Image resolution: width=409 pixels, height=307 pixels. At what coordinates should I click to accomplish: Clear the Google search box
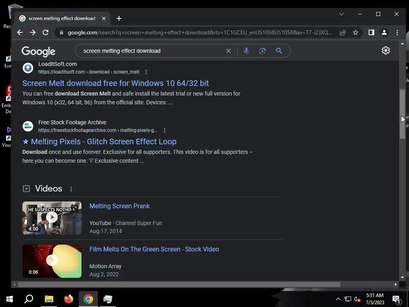click(228, 51)
